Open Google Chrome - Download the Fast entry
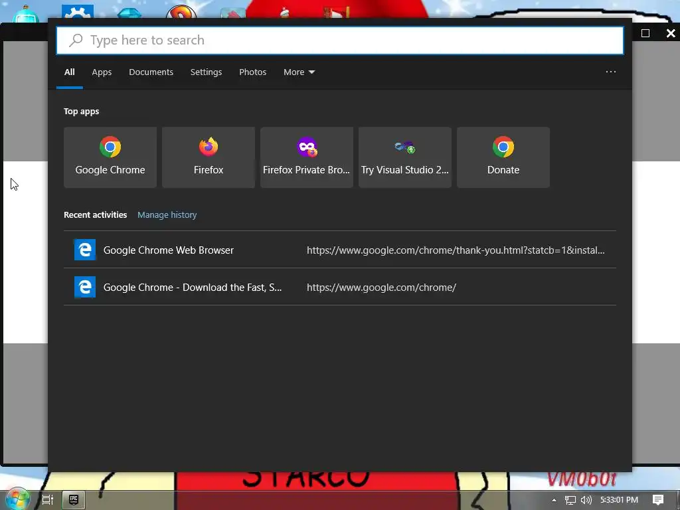680x510 pixels. 340,287
